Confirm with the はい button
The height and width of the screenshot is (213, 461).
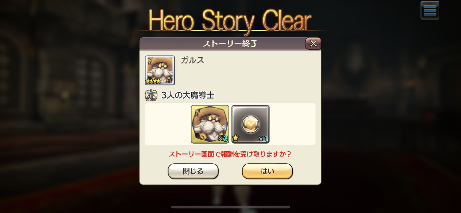pyautogui.click(x=267, y=171)
